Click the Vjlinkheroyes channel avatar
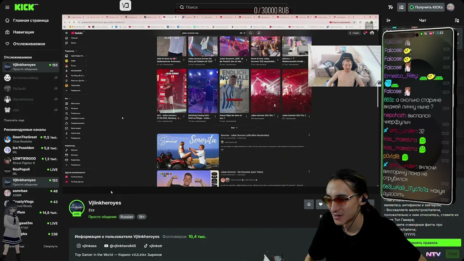The image size is (464, 261). [76, 208]
